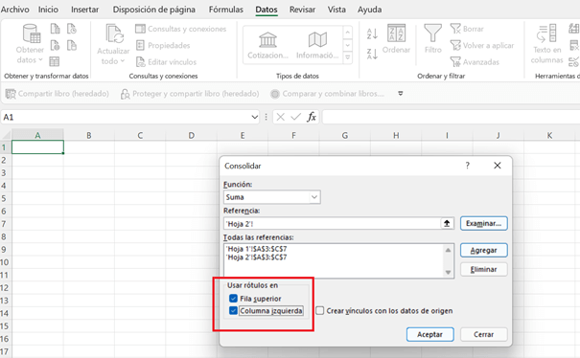Viewport: 580px width, 358px height.
Task: Select column K header
Action: [x=549, y=136]
